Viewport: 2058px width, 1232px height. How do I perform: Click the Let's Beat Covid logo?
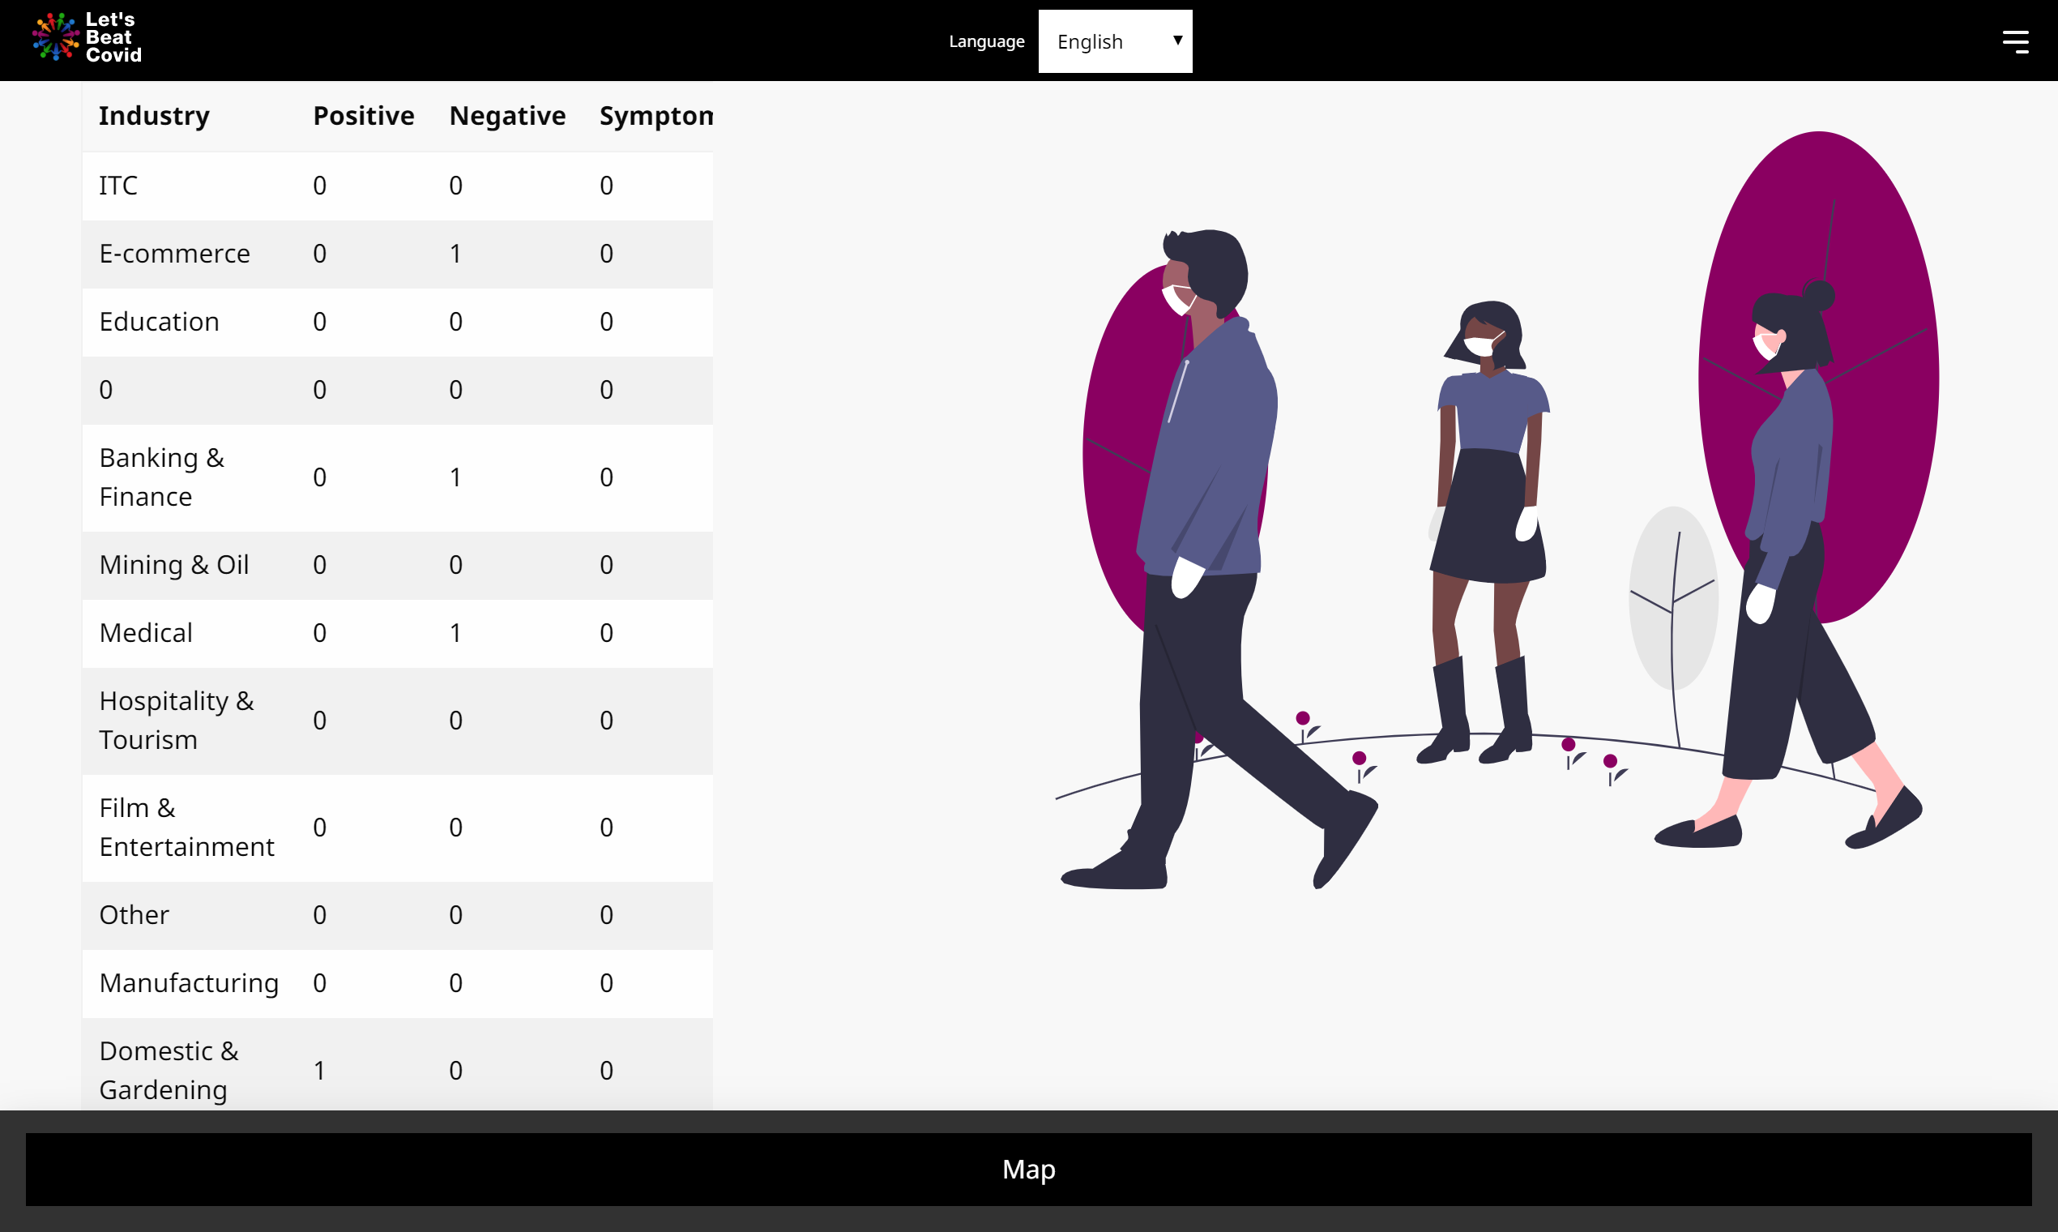[88, 37]
